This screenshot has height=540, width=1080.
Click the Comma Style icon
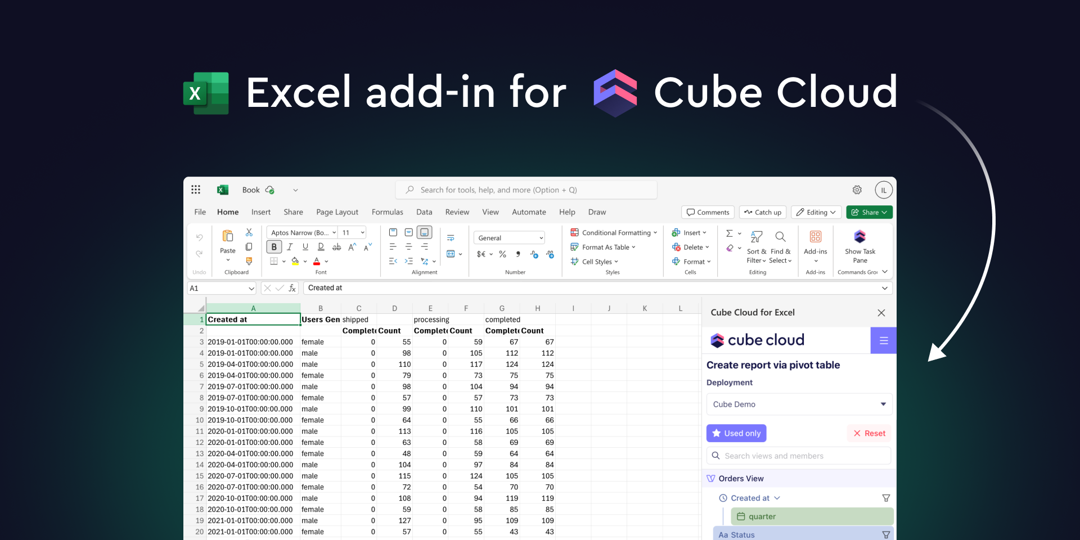click(x=518, y=254)
